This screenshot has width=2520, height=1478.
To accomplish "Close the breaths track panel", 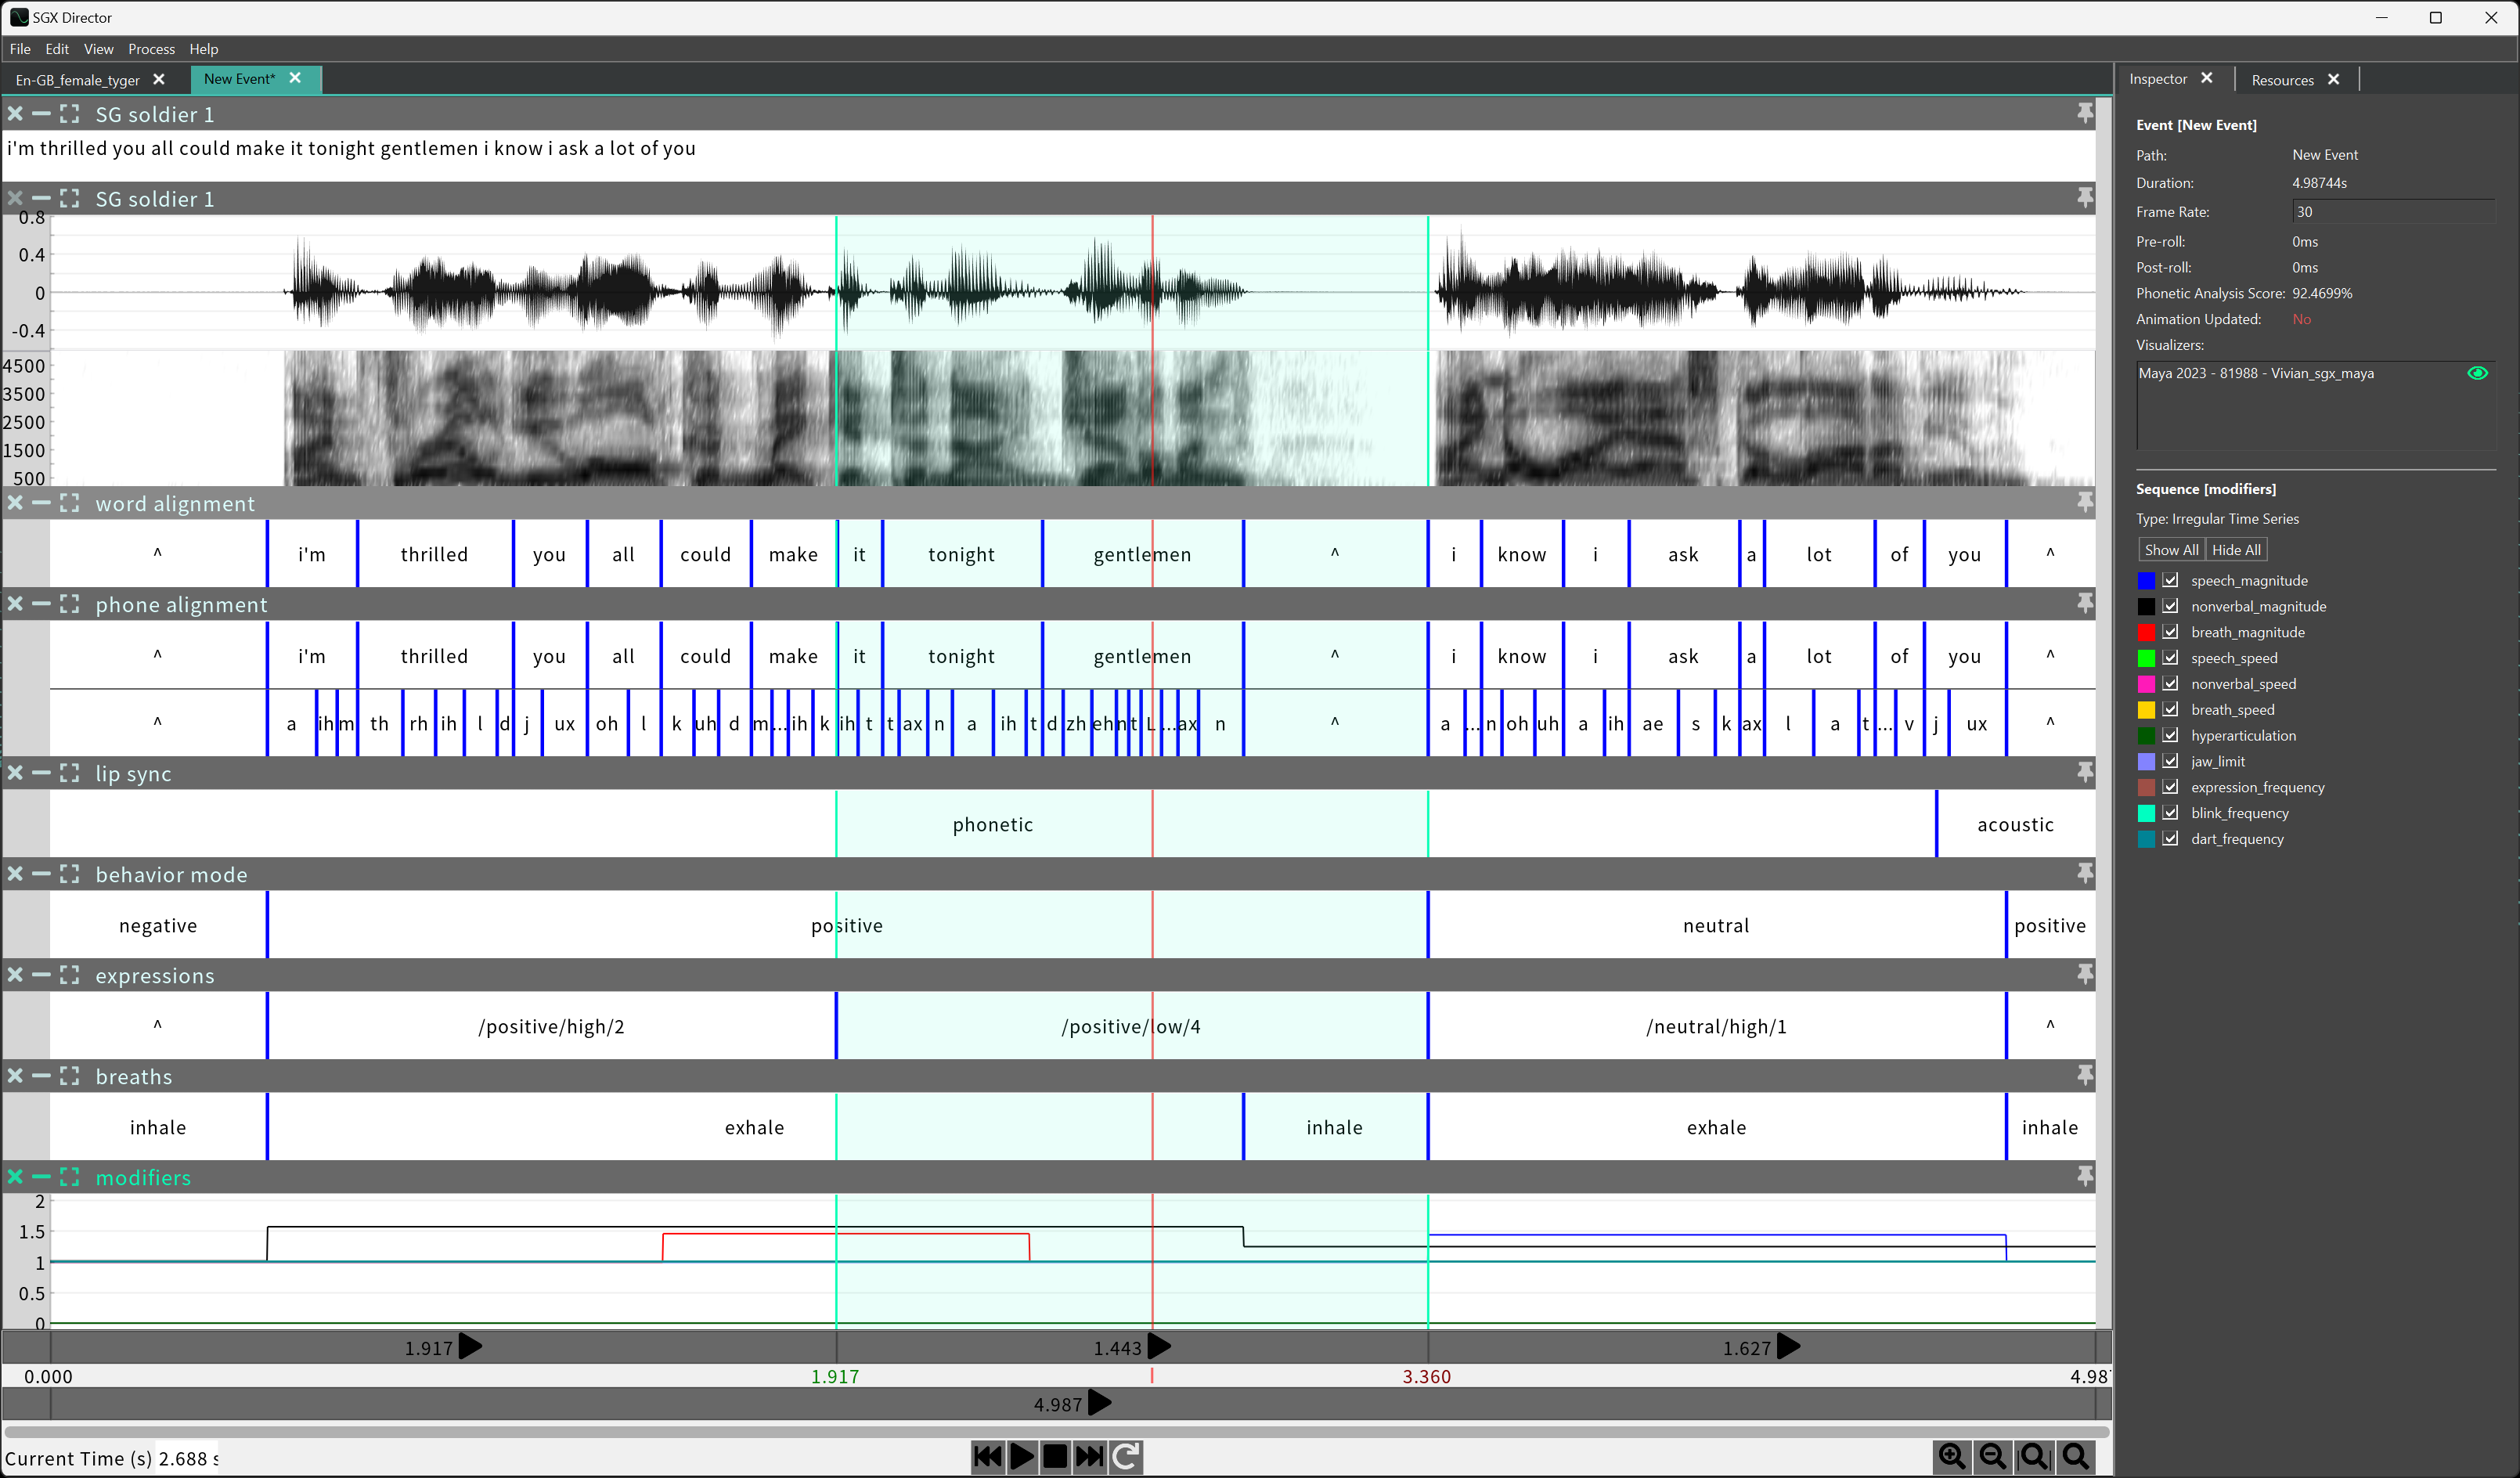I will 15,1075.
